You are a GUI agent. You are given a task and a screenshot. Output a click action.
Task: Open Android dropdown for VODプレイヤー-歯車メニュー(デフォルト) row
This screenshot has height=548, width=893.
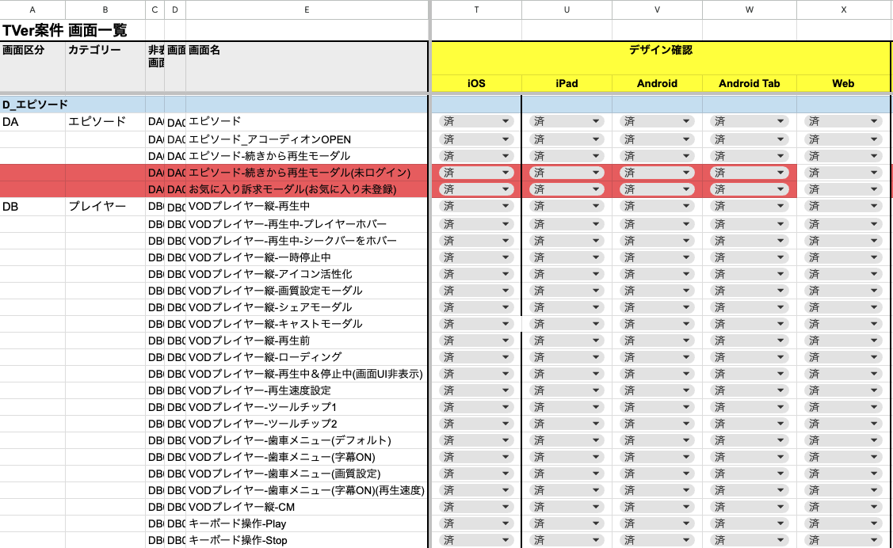657,440
